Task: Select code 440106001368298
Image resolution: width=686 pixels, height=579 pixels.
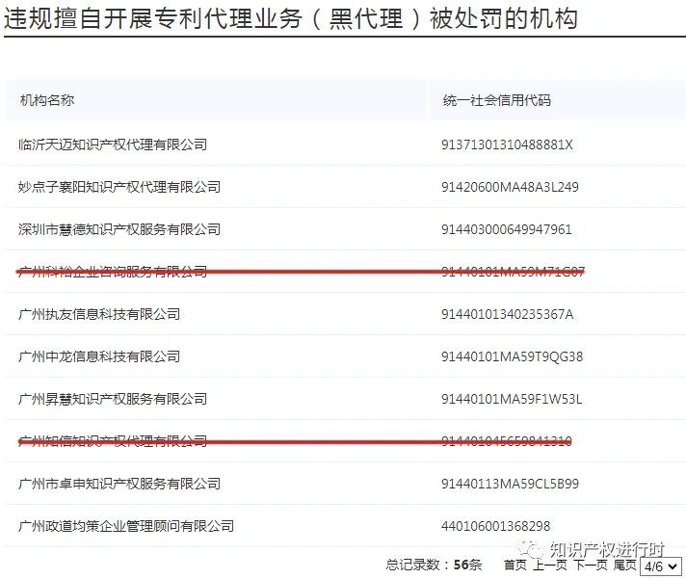Action: [495, 527]
